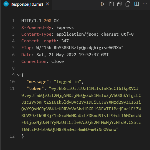The image size is (150, 150).
Task: Click the Content-Type header name
Action: pos(36,34)
